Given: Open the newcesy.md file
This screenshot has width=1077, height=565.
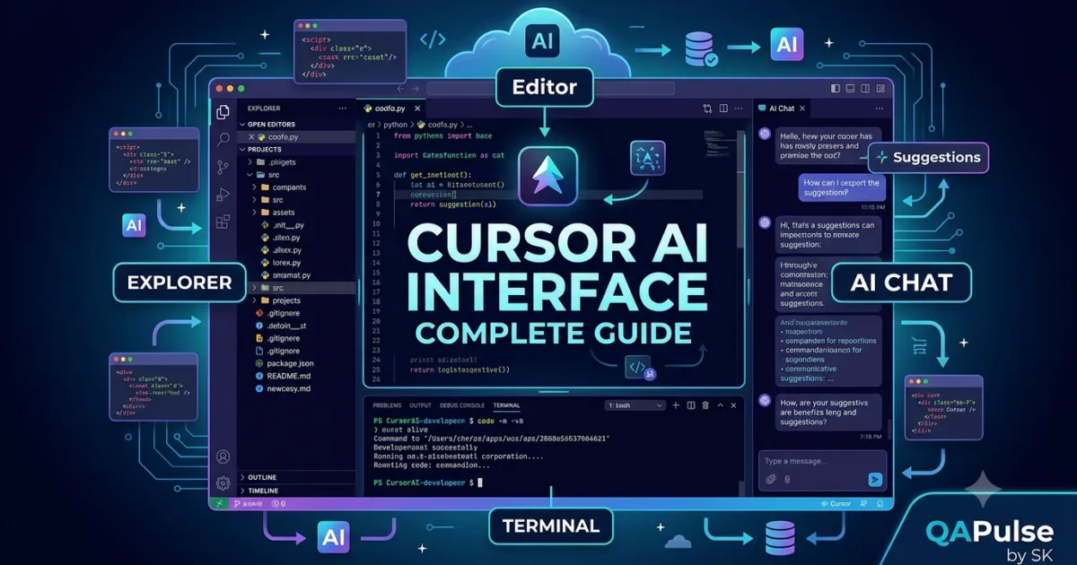Looking at the screenshot, I should pyautogui.click(x=283, y=388).
